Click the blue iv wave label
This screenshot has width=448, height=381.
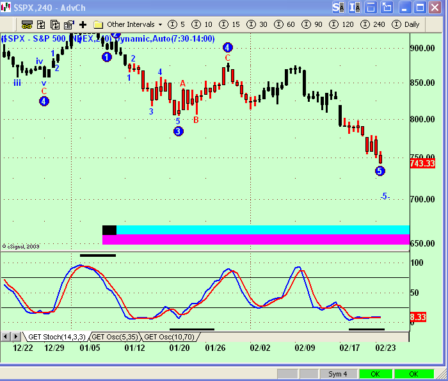[40, 61]
